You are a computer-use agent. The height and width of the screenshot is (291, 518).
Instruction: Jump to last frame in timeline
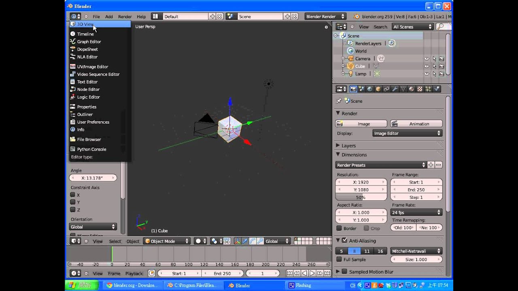(327, 274)
